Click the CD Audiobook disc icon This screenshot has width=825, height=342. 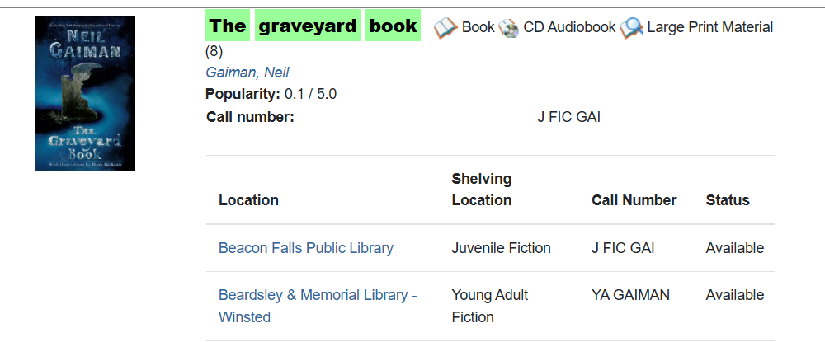tap(509, 28)
